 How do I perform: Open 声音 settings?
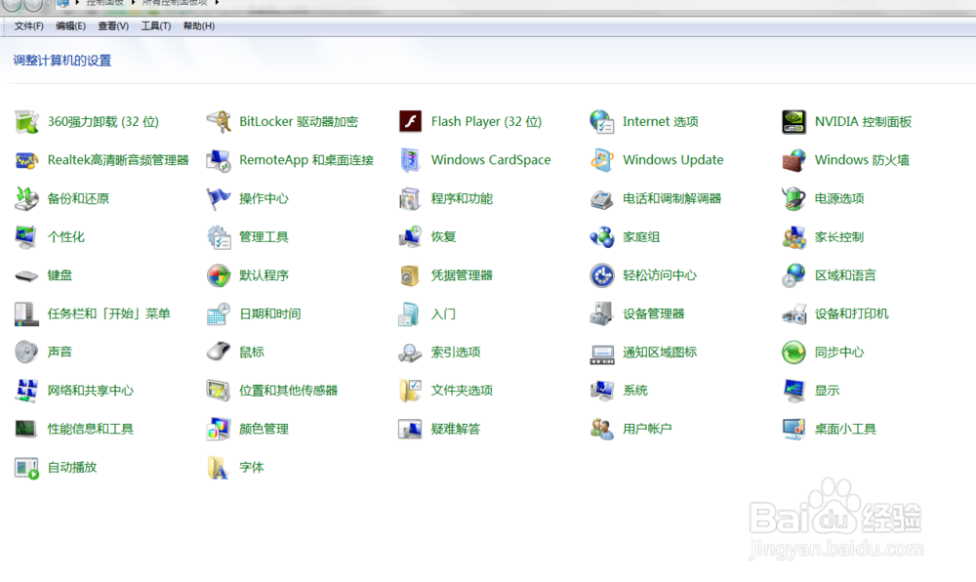click(59, 352)
